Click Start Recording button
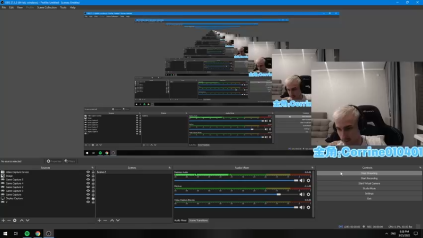This screenshot has height=238, width=423. [369, 178]
